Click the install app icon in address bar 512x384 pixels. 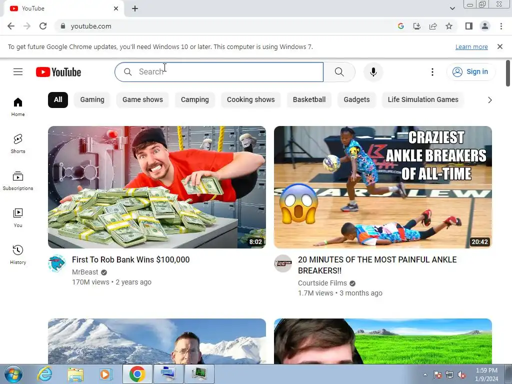(x=417, y=26)
